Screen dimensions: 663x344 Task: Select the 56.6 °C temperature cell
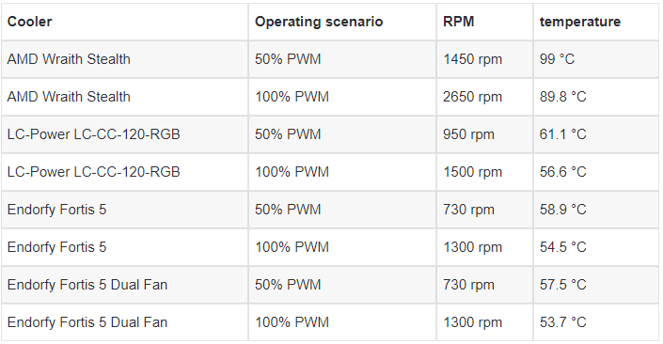pos(596,172)
